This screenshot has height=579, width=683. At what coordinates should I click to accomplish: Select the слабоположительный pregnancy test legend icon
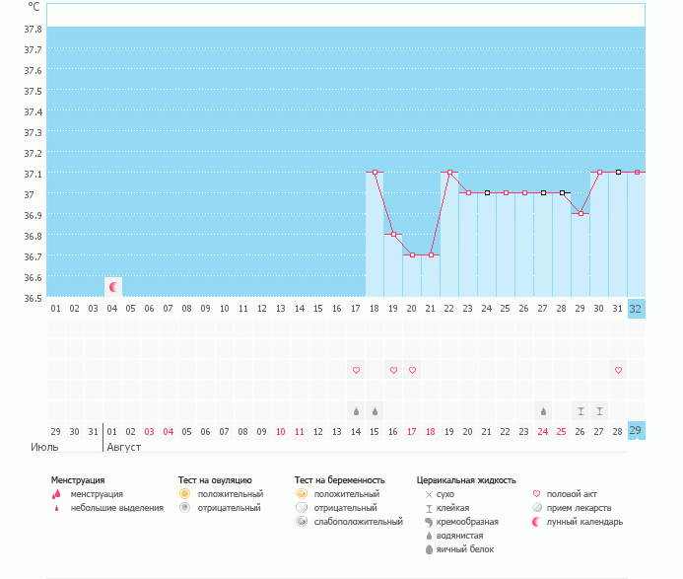coord(301,521)
